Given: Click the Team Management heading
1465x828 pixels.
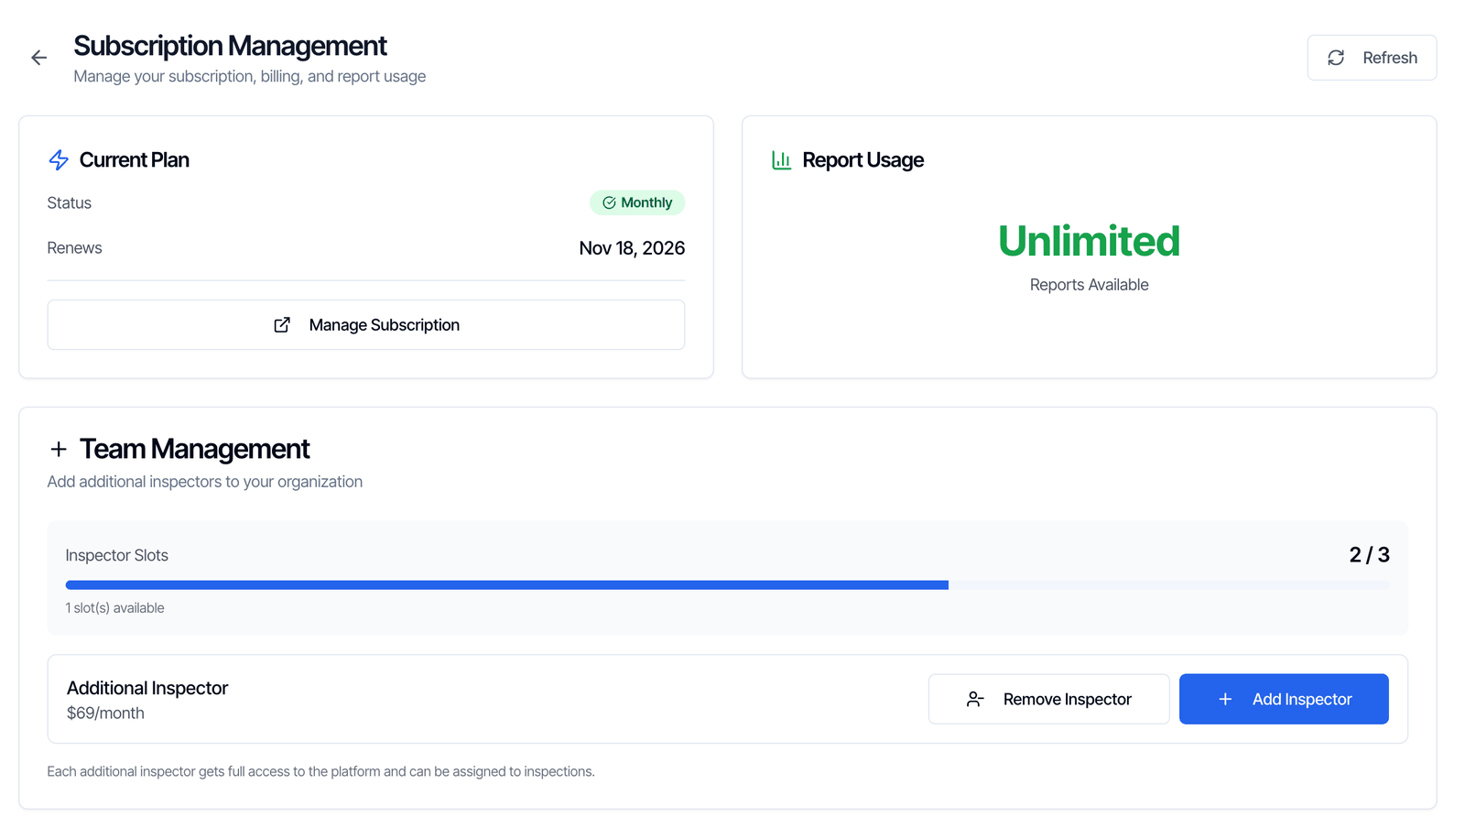Looking at the screenshot, I should click(x=194, y=449).
